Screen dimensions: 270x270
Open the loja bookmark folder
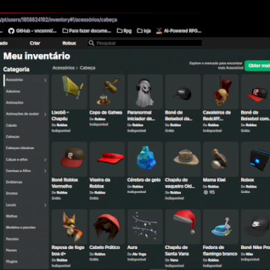pyautogui.click(x=144, y=31)
